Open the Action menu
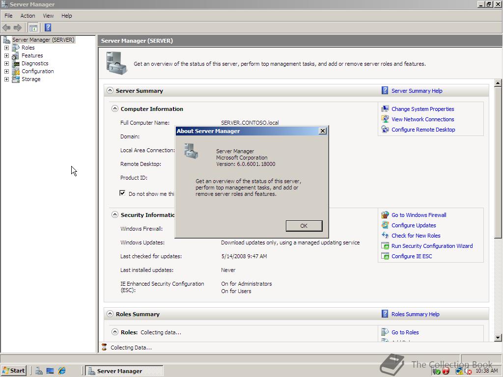The width and height of the screenshot is (503, 377). coord(28,16)
